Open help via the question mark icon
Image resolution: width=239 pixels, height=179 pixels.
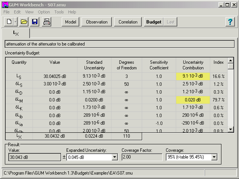(230, 22)
